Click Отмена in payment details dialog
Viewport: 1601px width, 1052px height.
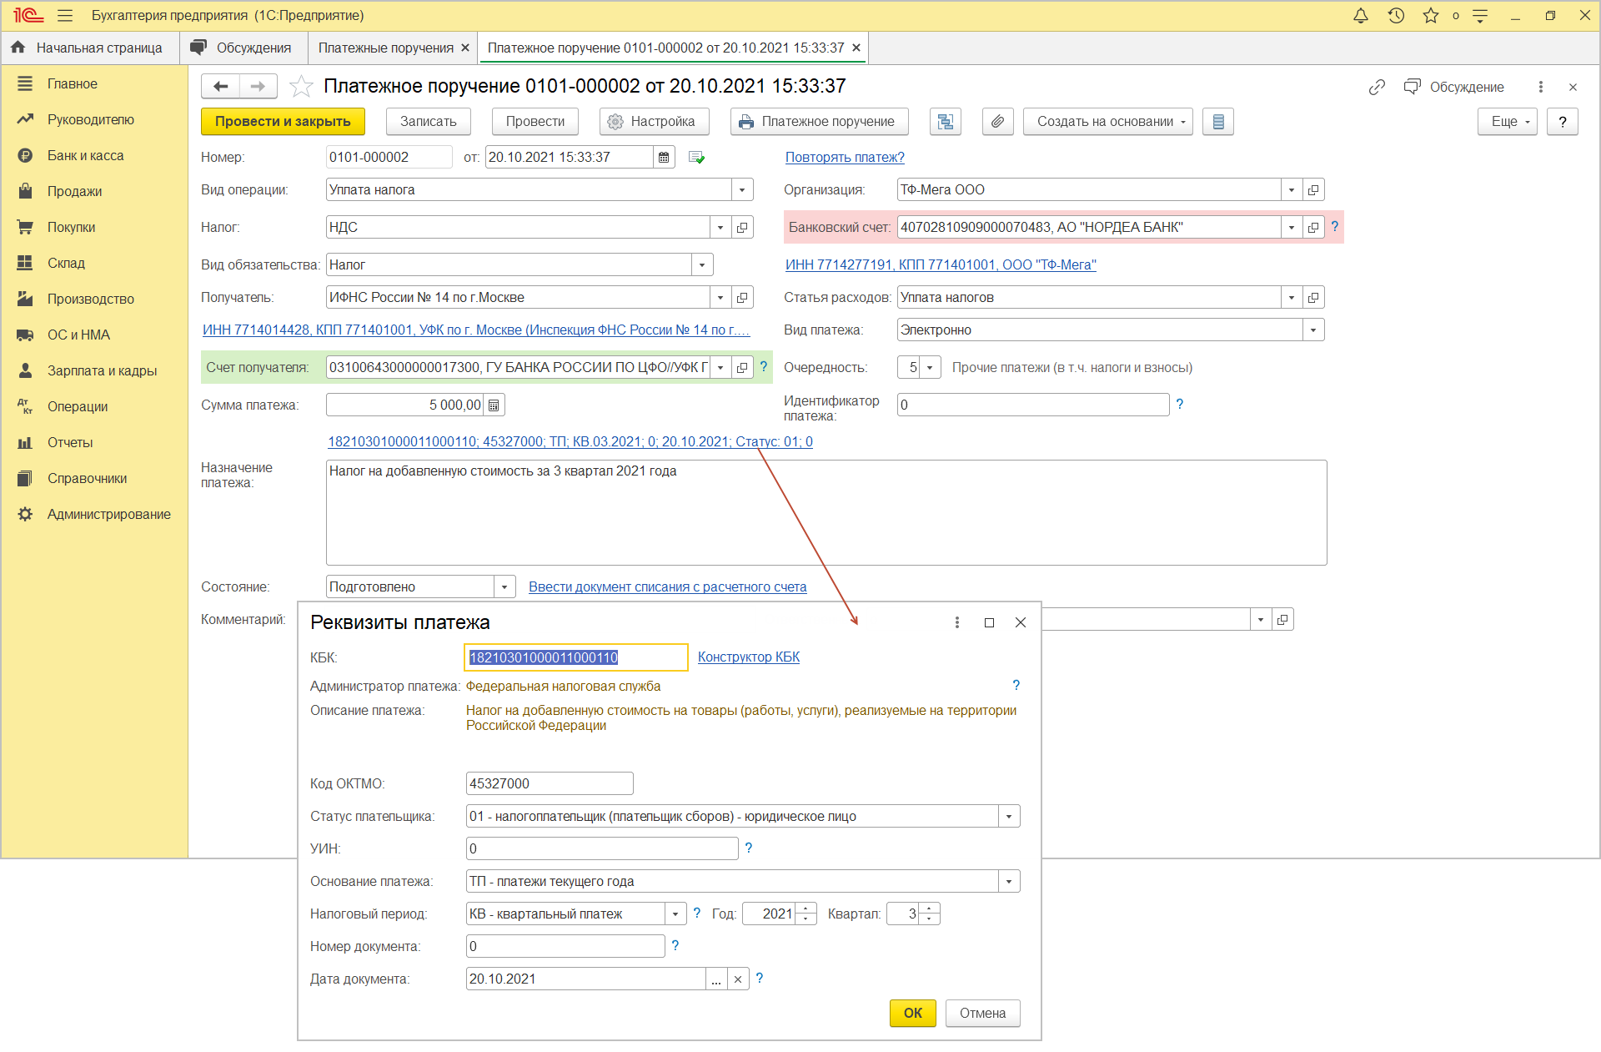(x=982, y=1013)
